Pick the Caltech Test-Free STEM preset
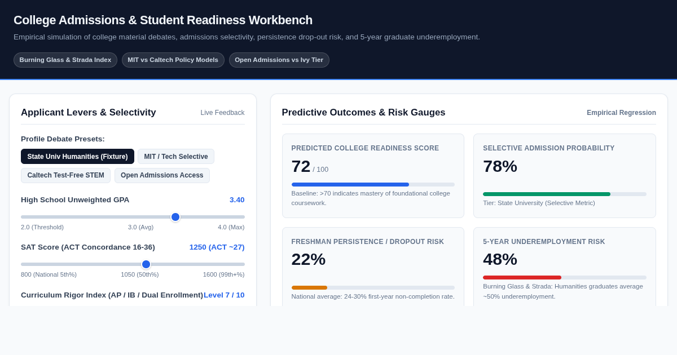The width and height of the screenshot is (677, 355). coord(65,175)
